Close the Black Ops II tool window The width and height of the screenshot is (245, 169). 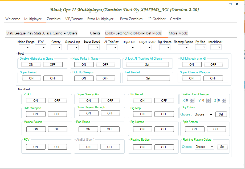(x=237, y=4)
